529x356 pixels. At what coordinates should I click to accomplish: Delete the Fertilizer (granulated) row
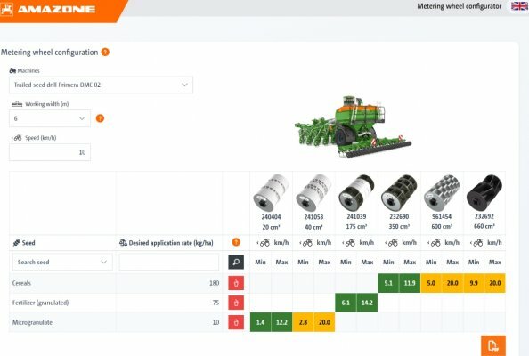coord(236,303)
